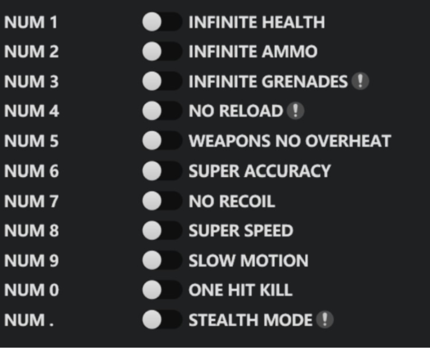Click the NUM 0 hotkey label

(x=31, y=290)
